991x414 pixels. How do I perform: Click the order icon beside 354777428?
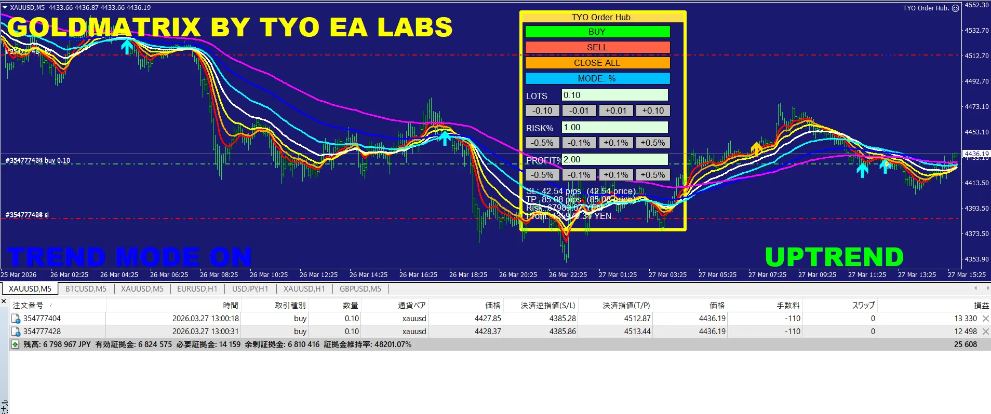click(x=16, y=332)
